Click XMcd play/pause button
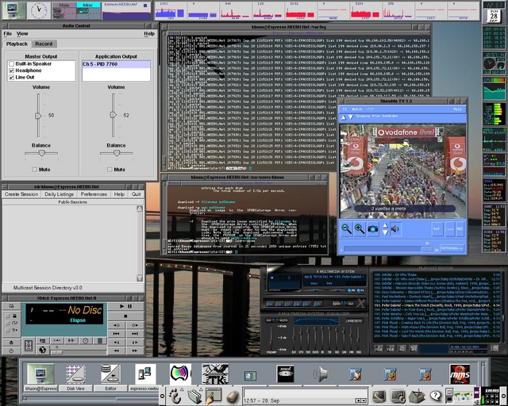Image resolution: width=508 pixels, height=406 pixels. [x=125, y=306]
